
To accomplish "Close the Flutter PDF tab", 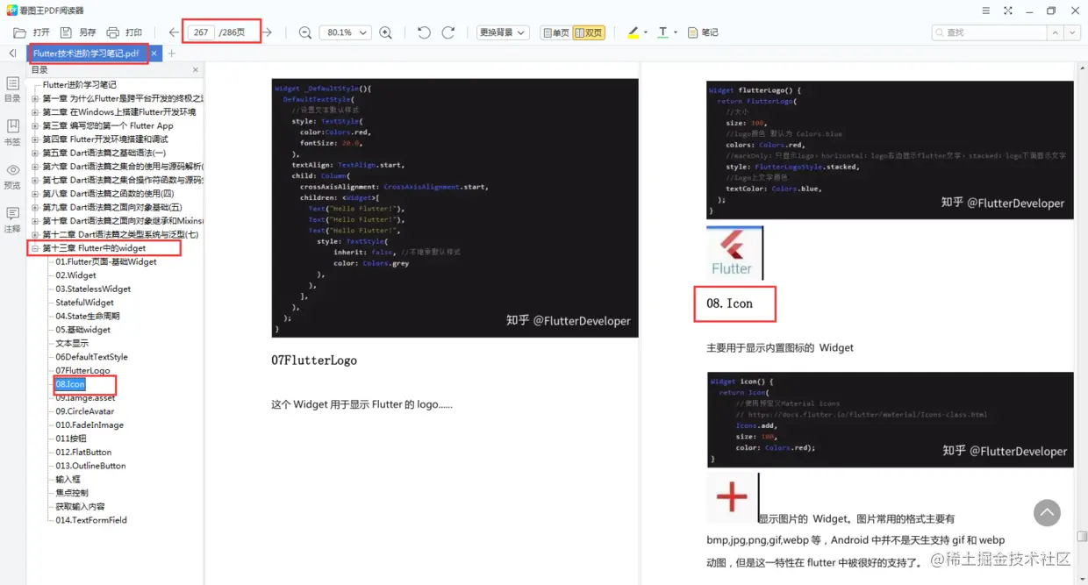I will pyautogui.click(x=154, y=54).
